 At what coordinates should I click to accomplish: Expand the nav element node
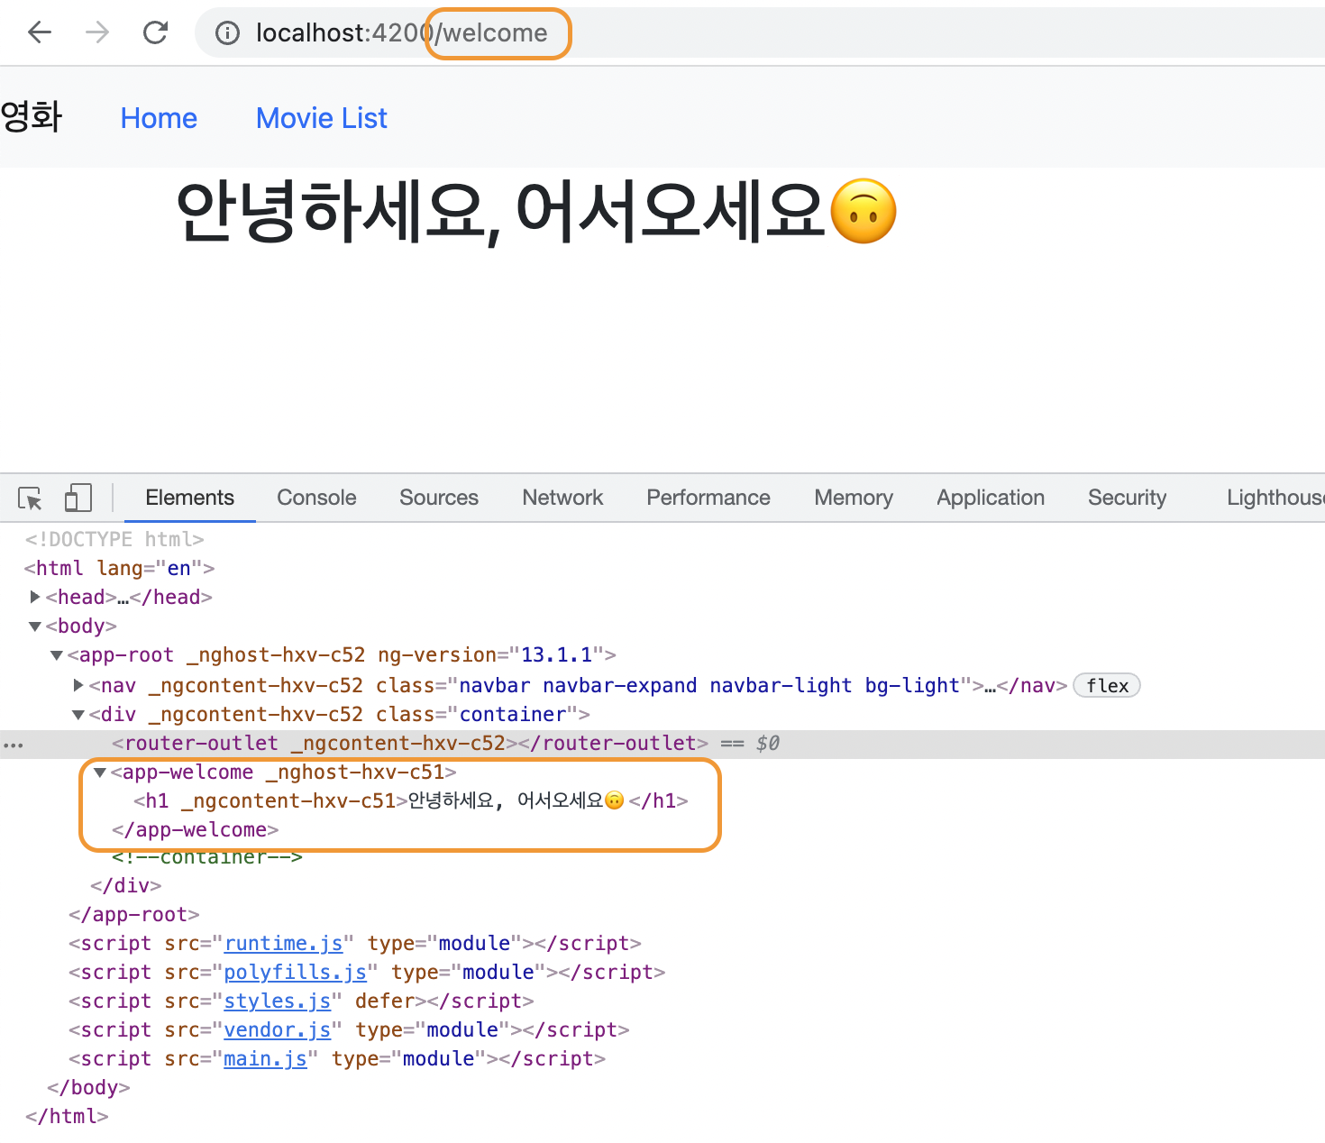(x=78, y=685)
